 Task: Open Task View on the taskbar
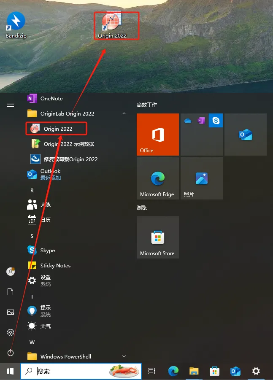[152, 371]
